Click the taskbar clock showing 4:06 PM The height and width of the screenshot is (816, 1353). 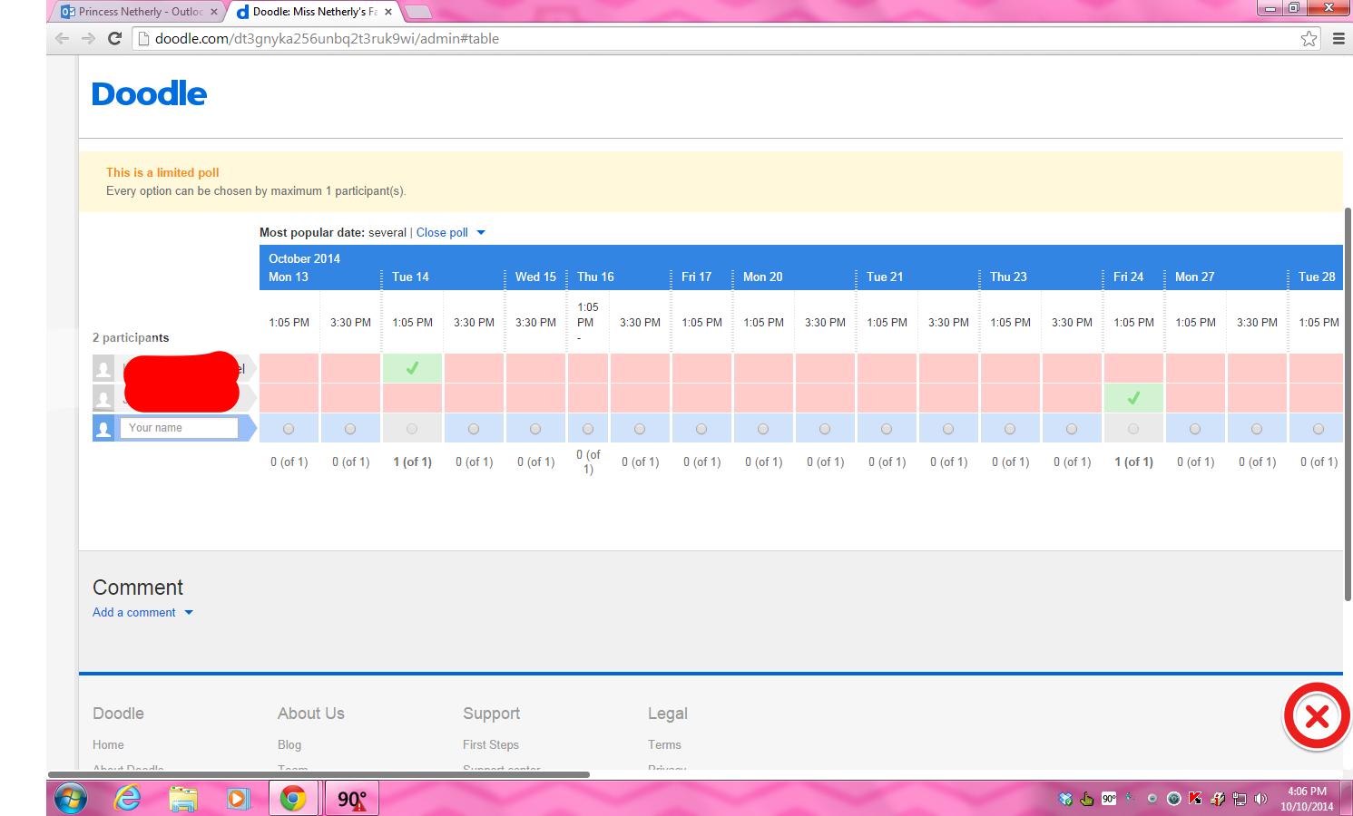coord(1307,799)
